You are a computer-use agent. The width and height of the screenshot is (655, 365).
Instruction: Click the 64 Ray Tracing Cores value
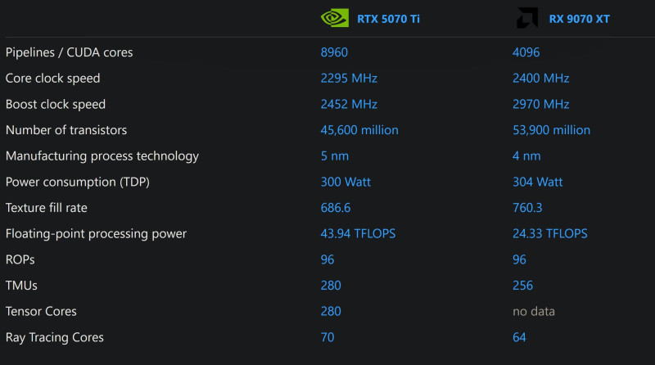(x=519, y=337)
